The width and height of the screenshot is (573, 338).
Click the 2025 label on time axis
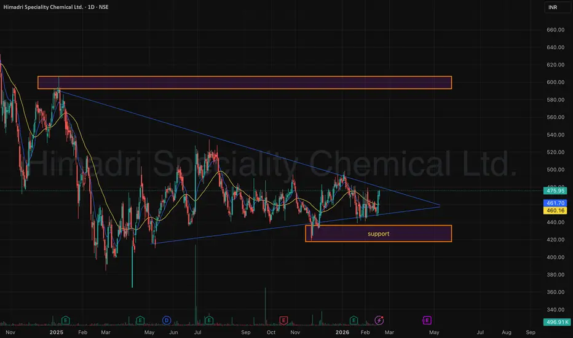pos(57,332)
